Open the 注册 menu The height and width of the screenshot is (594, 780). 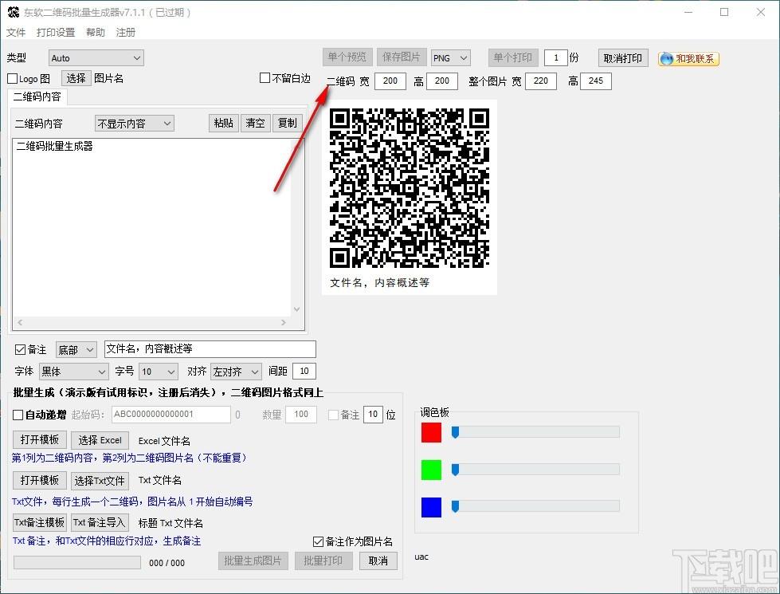point(125,33)
